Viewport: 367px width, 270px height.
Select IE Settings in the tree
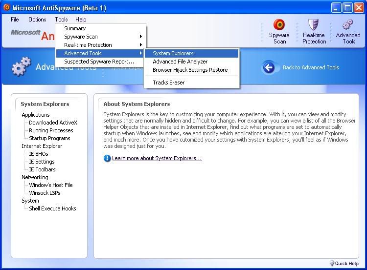(42, 162)
